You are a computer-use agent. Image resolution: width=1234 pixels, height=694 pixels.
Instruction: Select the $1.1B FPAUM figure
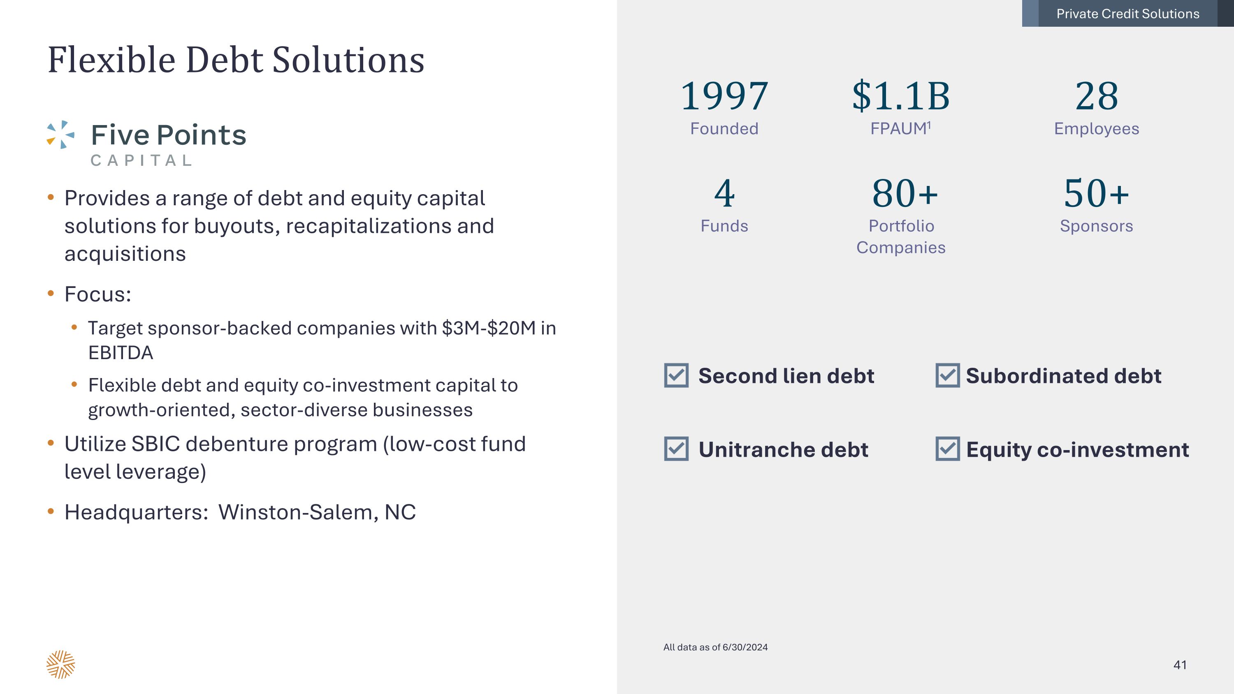pos(900,96)
